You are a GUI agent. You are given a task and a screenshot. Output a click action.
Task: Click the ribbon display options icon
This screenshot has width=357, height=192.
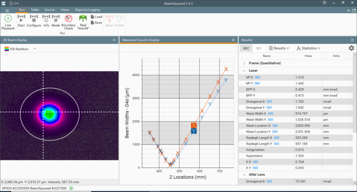click(354, 11)
